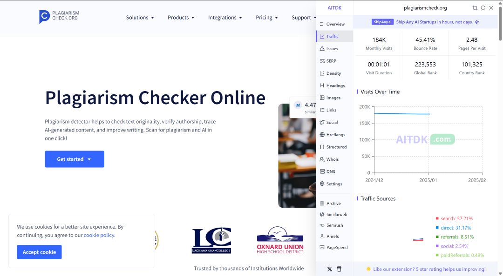
Task: Click the 4.47 similarity card on hero image
Action: tap(303, 107)
